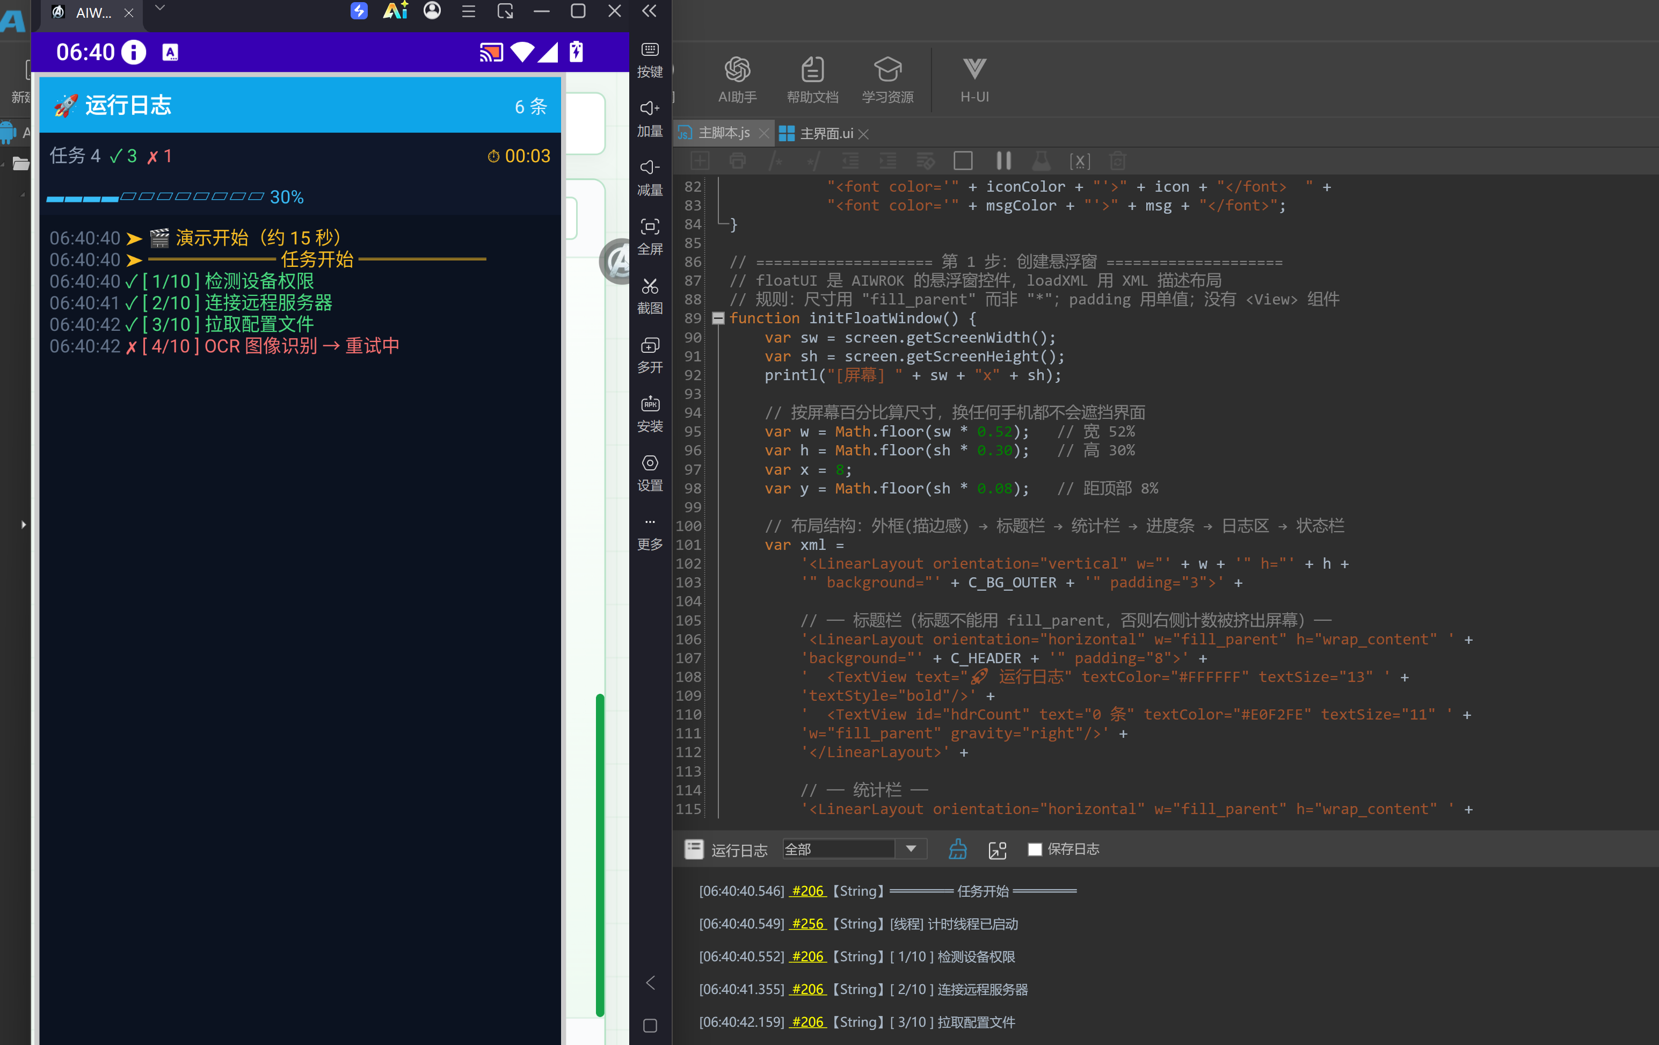Open 更多 more options in sidebar
This screenshot has height=1045, width=1659.
[650, 533]
